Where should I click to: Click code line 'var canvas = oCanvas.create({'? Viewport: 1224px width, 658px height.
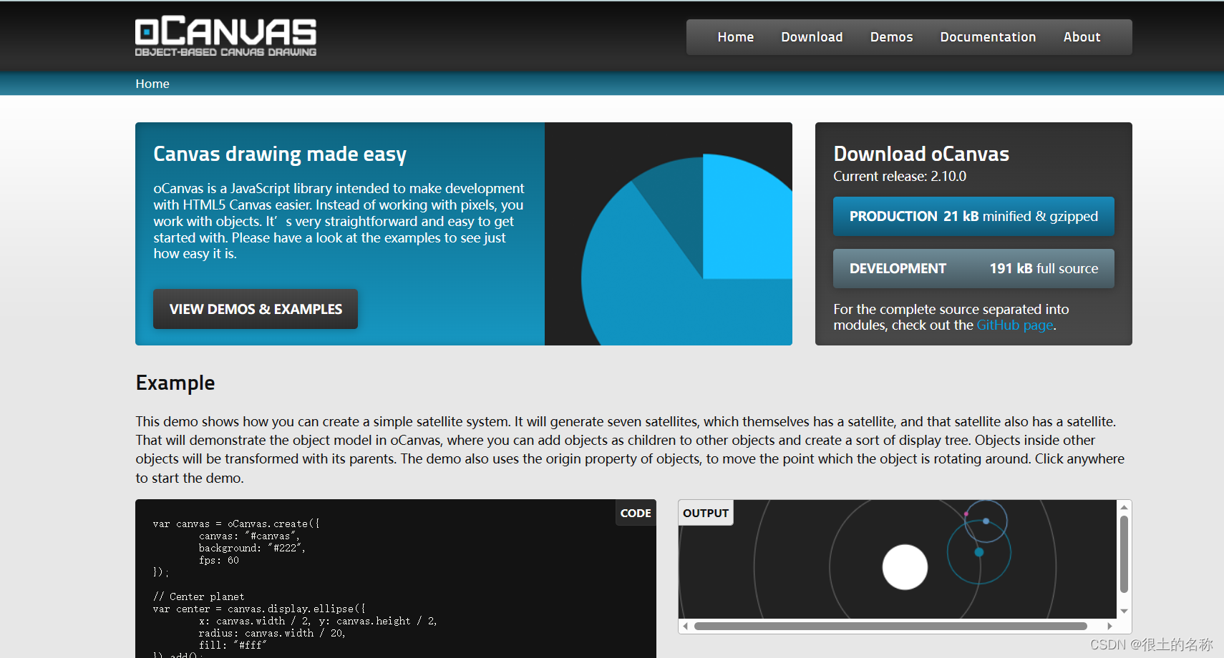pos(236,524)
